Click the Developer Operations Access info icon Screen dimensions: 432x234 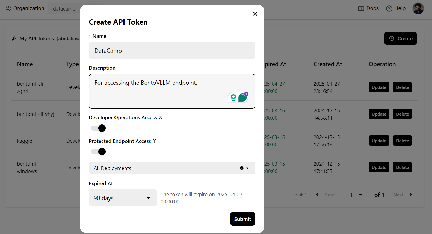coord(161,117)
